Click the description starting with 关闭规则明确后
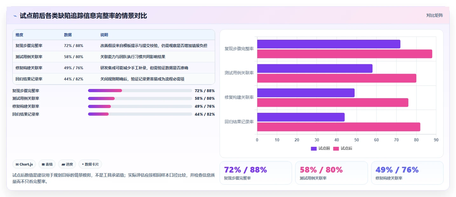The height and width of the screenshot is (197, 456). pyautogui.click(x=142, y=79)
